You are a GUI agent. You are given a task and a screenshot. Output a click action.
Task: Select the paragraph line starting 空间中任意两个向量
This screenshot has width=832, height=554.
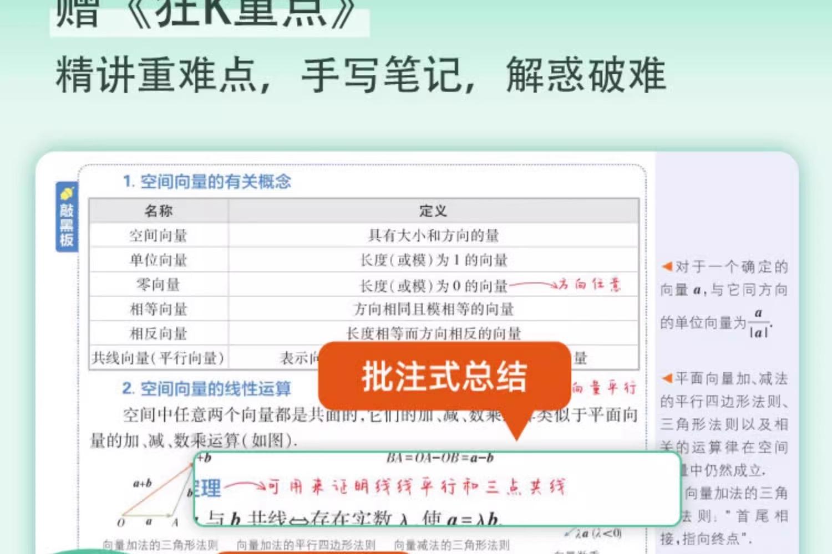pyautogui.click(x=380, y=415)
